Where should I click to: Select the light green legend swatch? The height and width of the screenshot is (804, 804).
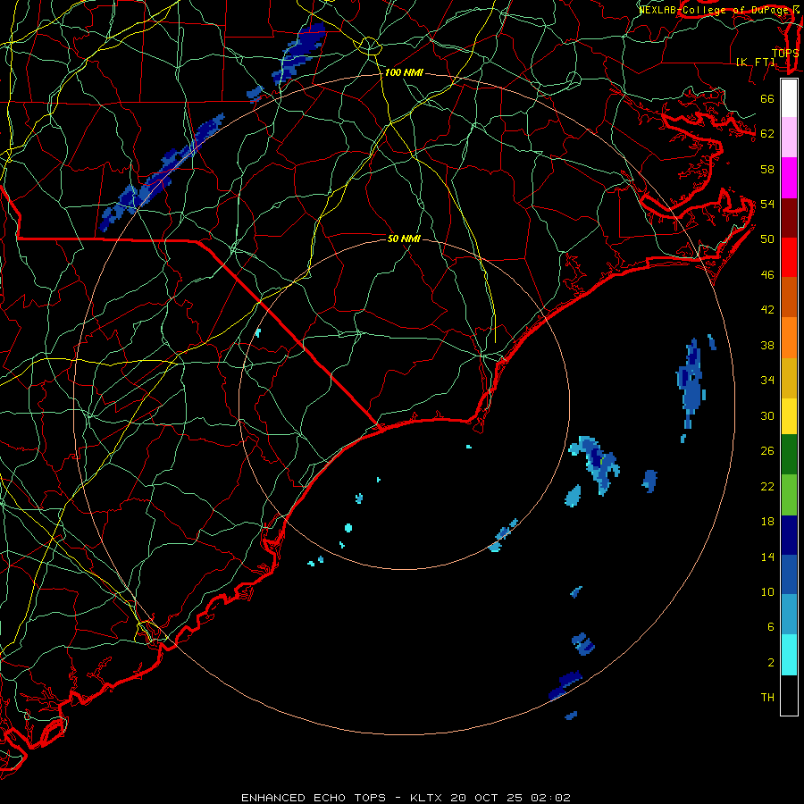[x=789, y=495]
